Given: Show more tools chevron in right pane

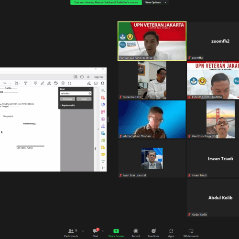Looking at the screenshot, I should point(103,162).
